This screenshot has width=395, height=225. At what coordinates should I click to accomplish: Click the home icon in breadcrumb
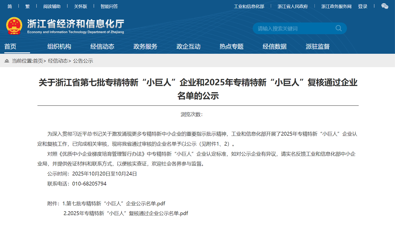(x=7, y=61)
